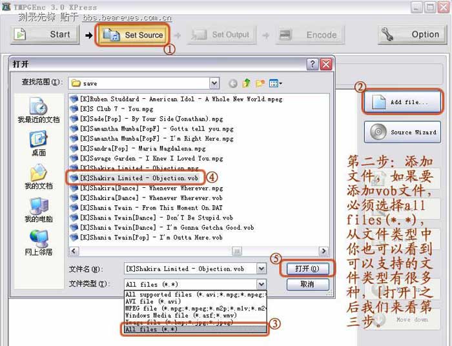Select S Club 7 - You.mpg
452x346 pixels.
click(112, 109)
